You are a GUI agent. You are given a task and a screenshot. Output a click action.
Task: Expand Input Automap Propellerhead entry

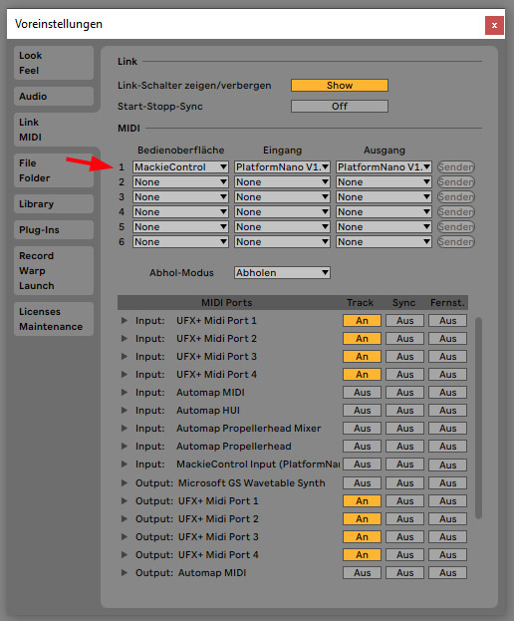pyautogui.click(x=125, y=446)
